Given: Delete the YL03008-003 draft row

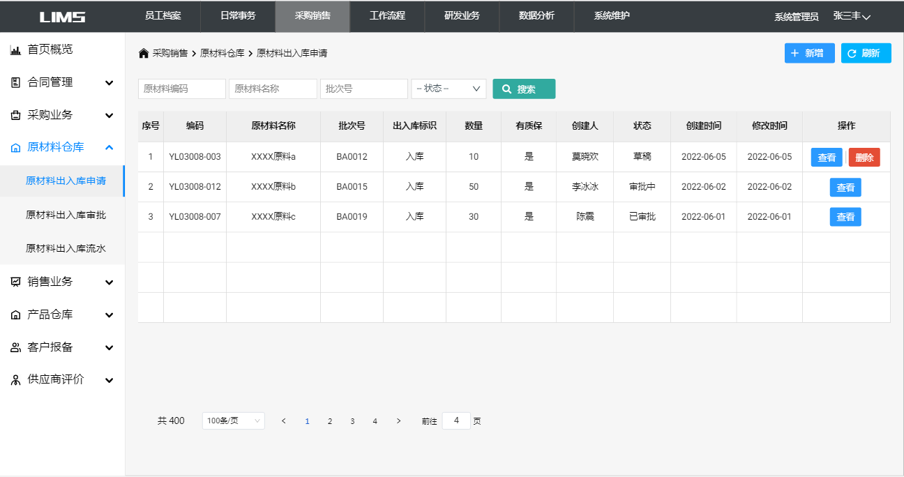Looking at the screenshot, I should 864,158.
